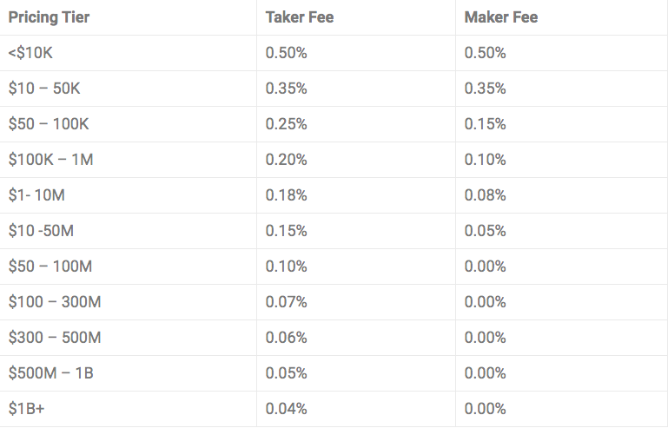
Task: Select the 0.07% taker fee value
Action: click(x=287, y=302)
